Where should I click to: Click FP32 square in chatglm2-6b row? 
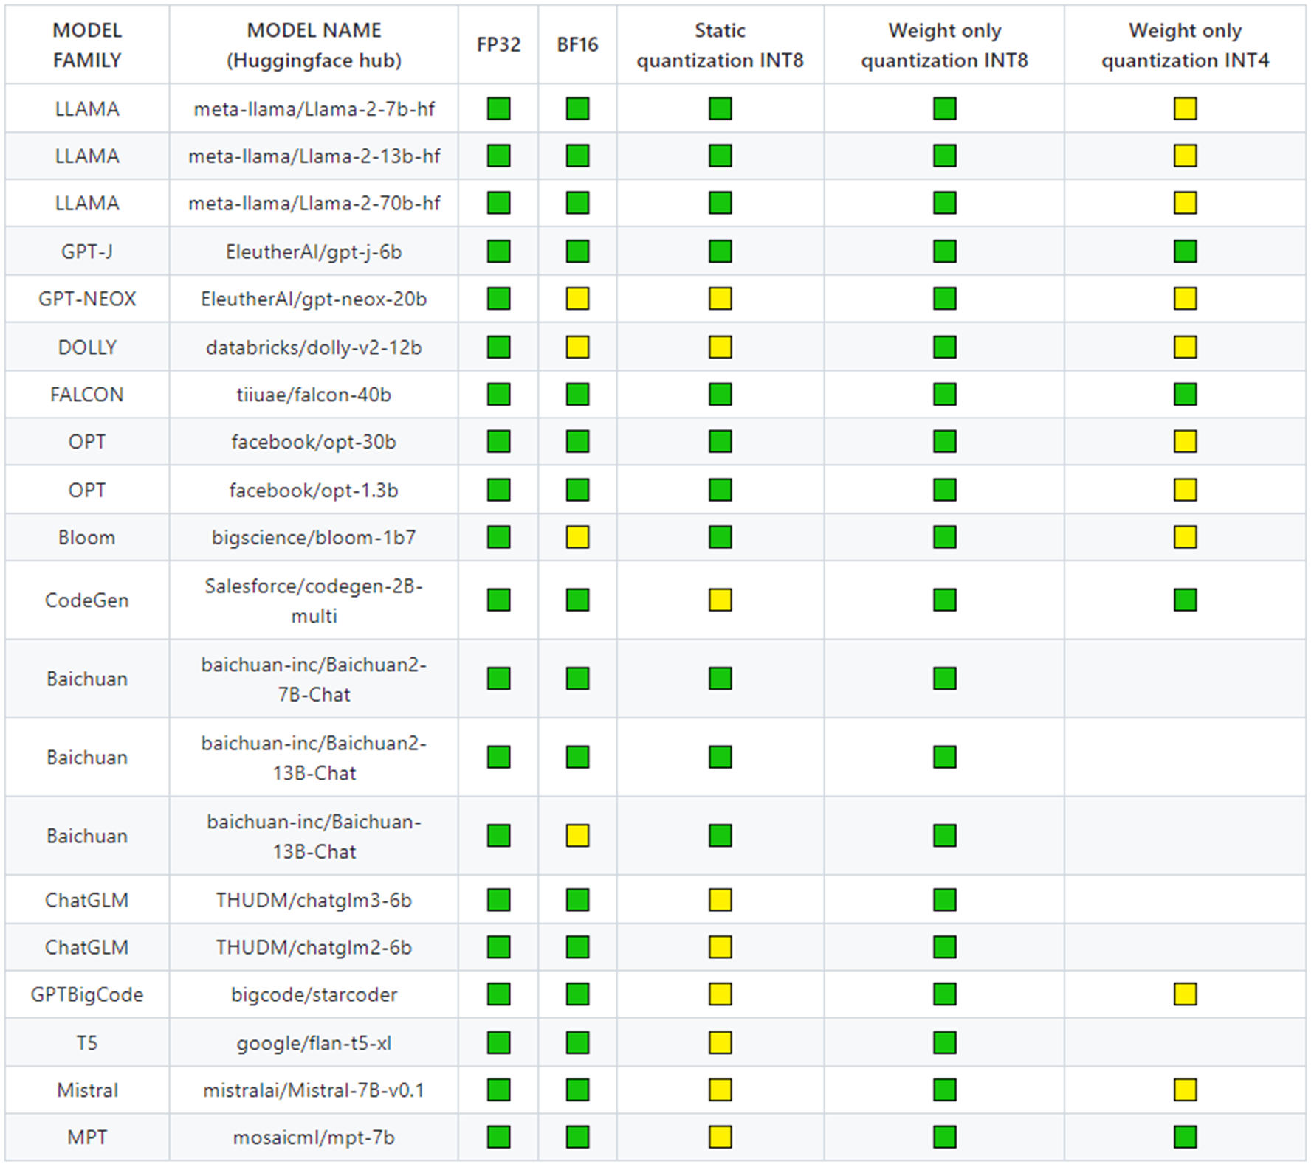click(x=498, y=947)
